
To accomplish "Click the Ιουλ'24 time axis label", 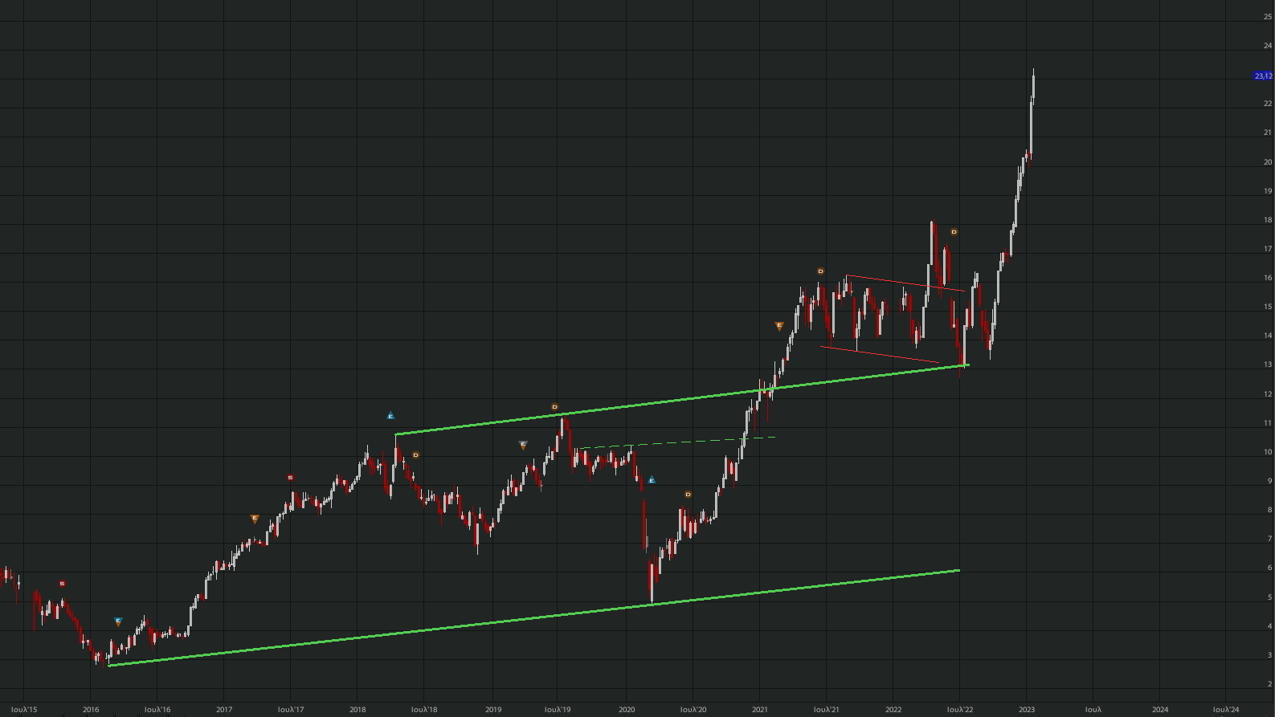I will [1227, 710].
